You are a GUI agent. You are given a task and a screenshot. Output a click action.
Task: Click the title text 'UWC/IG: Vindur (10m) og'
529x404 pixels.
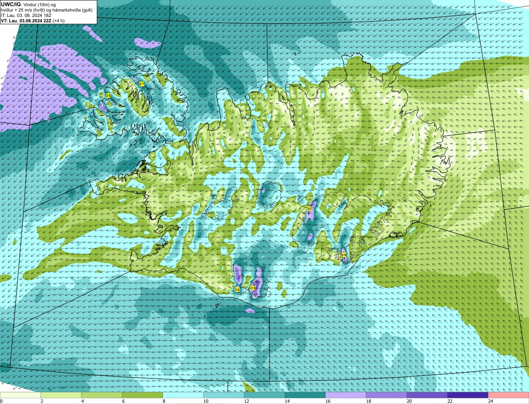click(x=29, y=5)
